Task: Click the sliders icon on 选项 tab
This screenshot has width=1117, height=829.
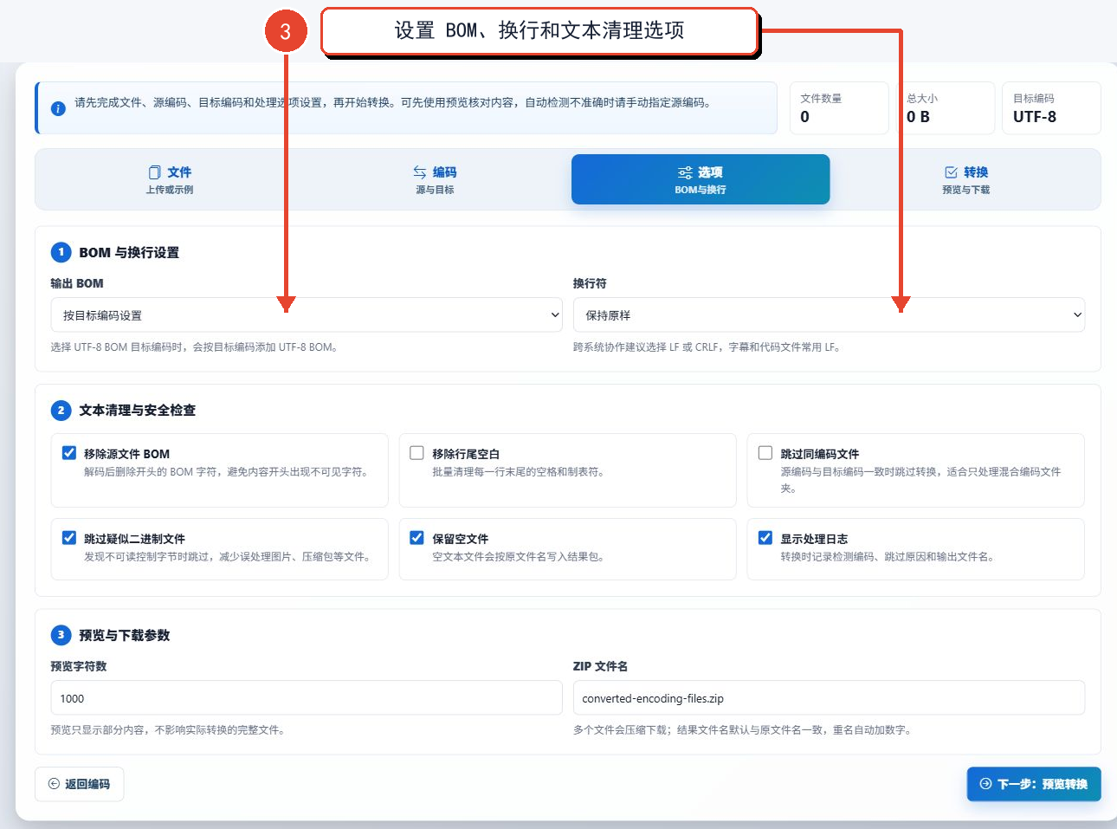Action: point(685,172)
